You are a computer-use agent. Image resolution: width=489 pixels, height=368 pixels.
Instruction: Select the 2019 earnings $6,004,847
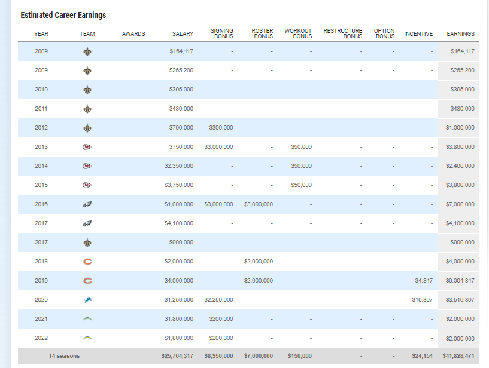[x=460, y=281]
